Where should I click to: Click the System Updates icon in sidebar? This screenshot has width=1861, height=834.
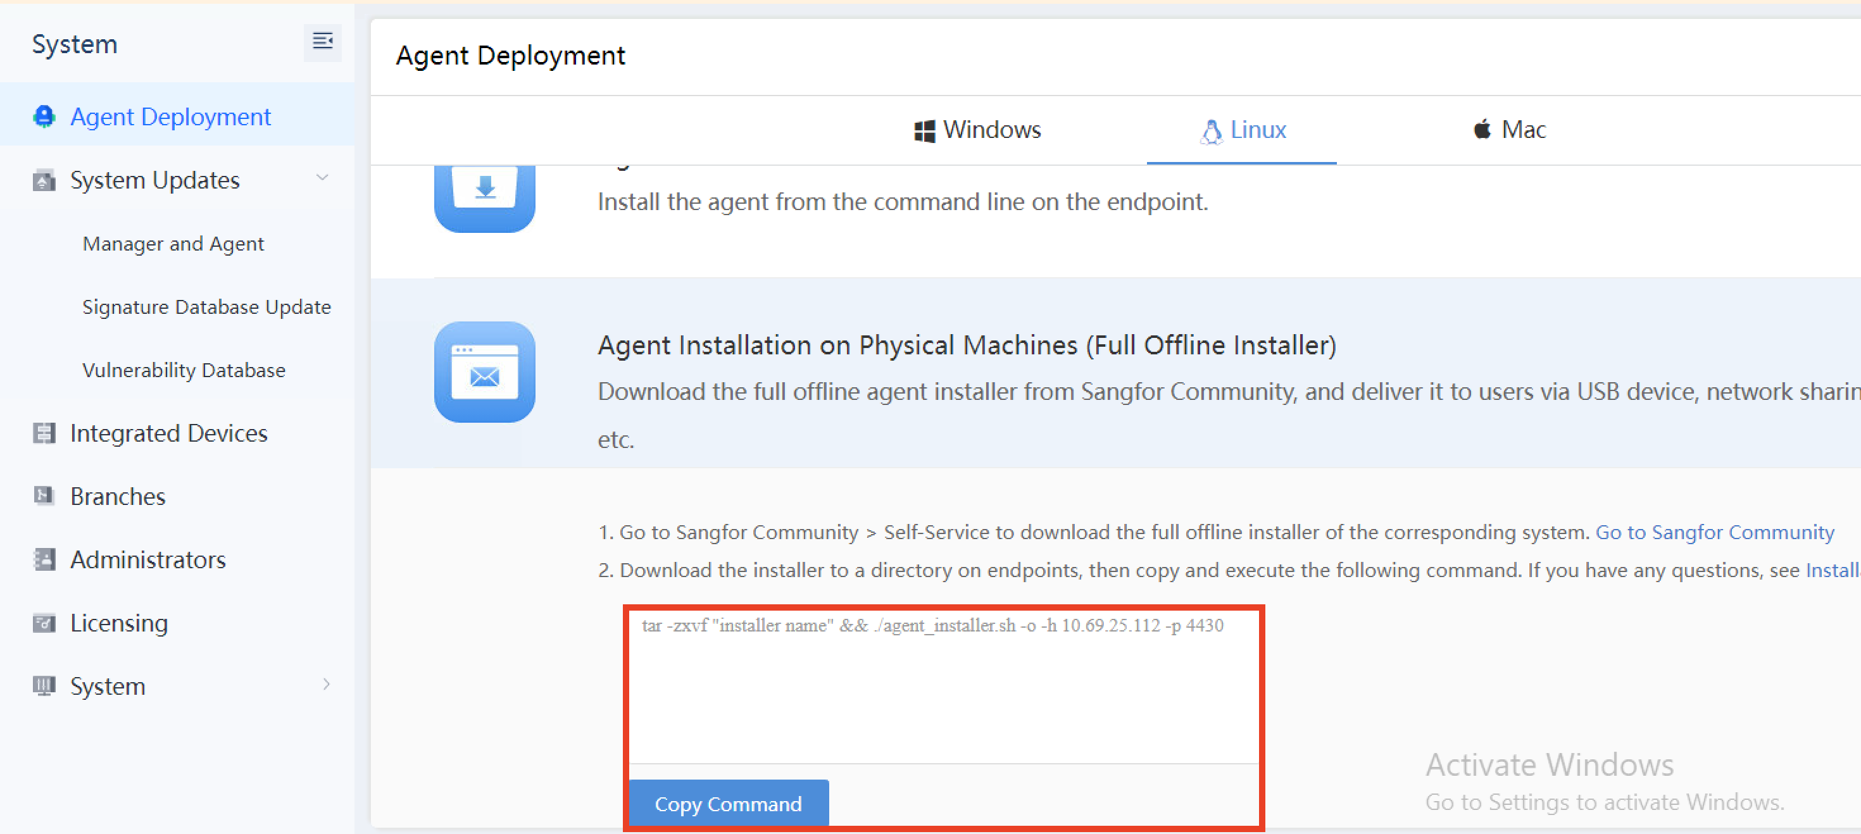pyautogui.click(x=44, y=180)
